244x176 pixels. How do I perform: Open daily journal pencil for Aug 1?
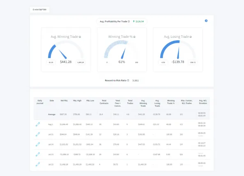click(x=38, y=124)
